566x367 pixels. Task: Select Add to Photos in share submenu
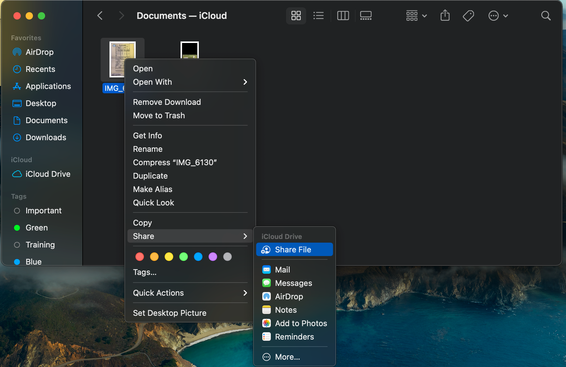click(301, 323)
